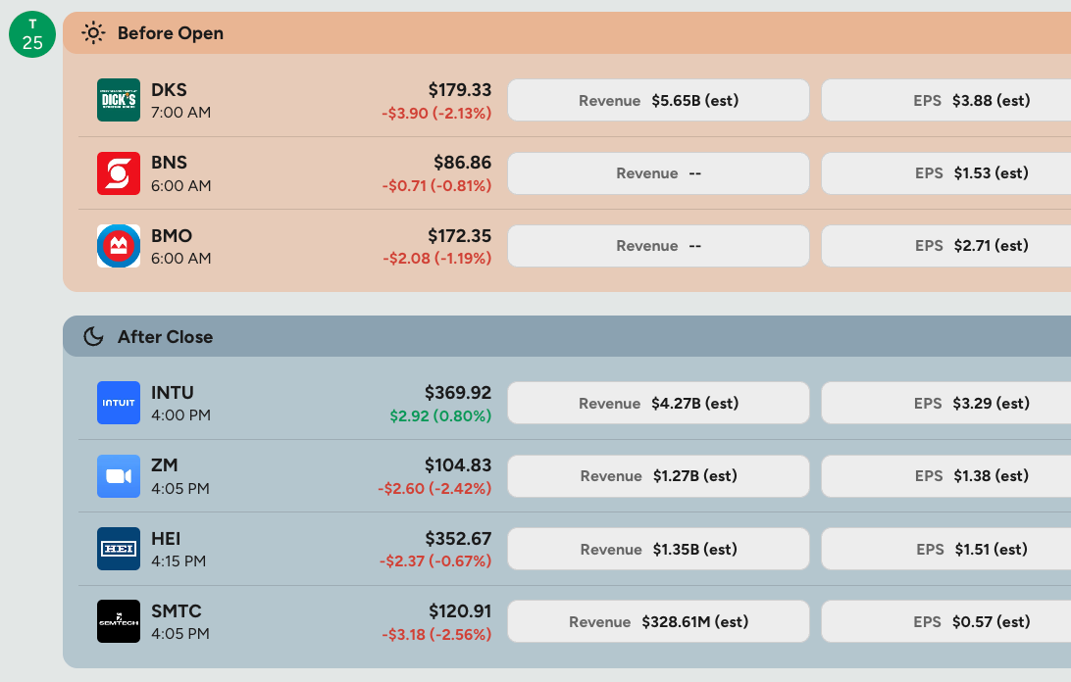Select the T 25 date badge
Screen dimensions: 1071x682
32,34
